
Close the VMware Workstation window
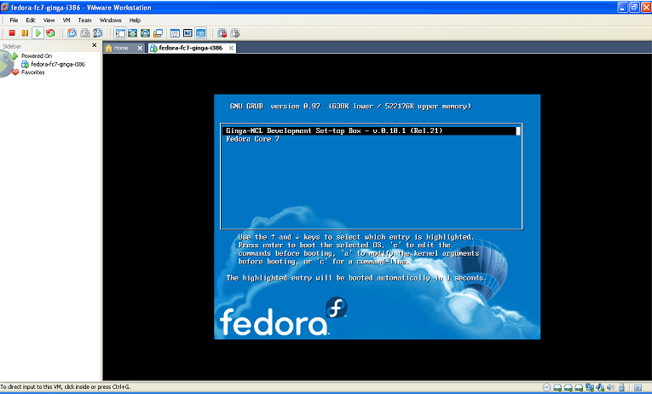[646, 7]
